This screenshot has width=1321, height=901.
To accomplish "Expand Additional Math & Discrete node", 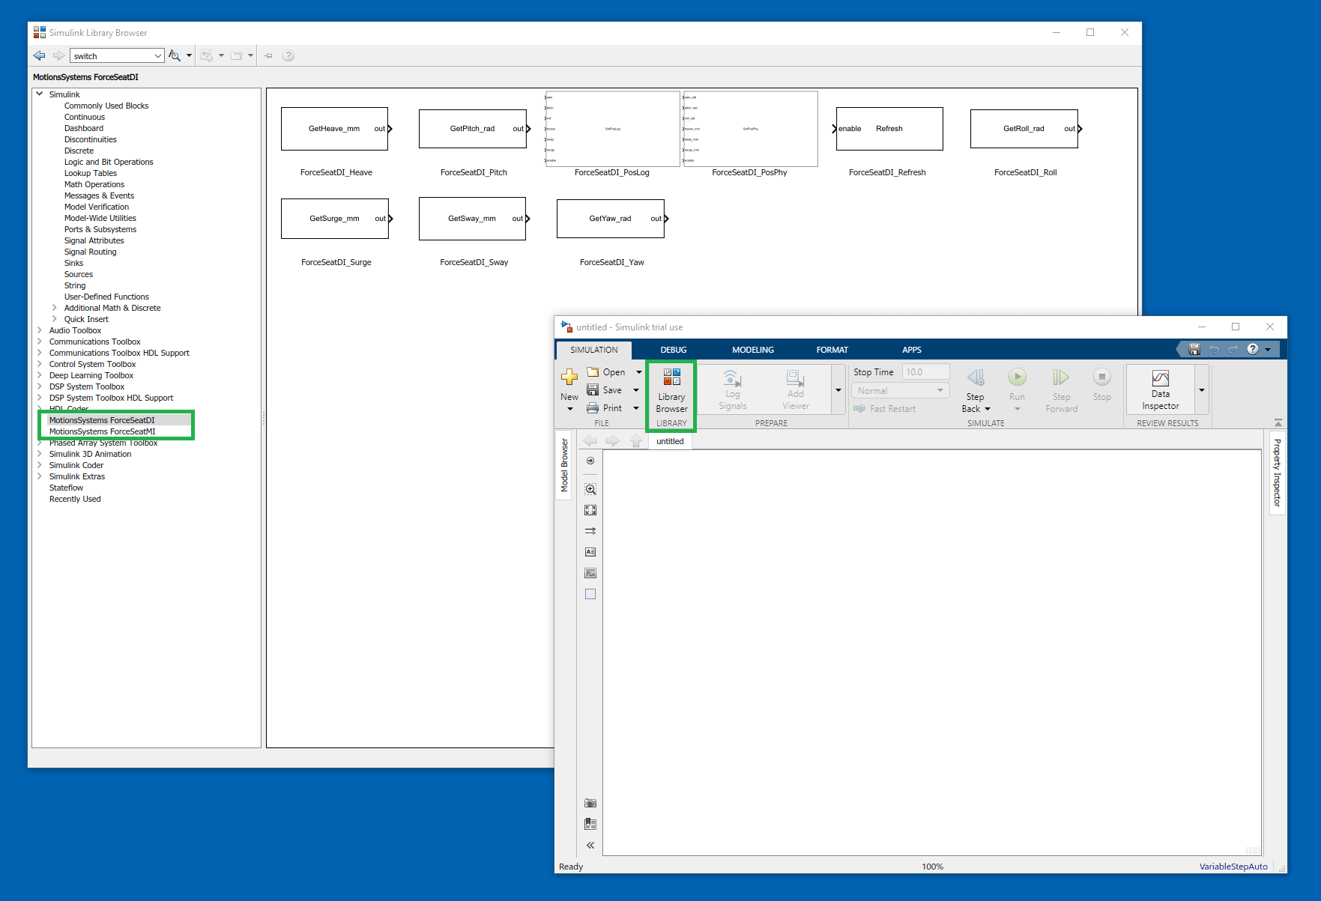I will [x=55, y=308].
